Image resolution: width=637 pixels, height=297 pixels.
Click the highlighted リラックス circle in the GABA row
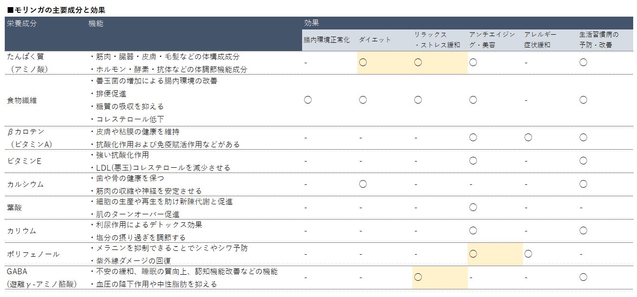(418, 277)
